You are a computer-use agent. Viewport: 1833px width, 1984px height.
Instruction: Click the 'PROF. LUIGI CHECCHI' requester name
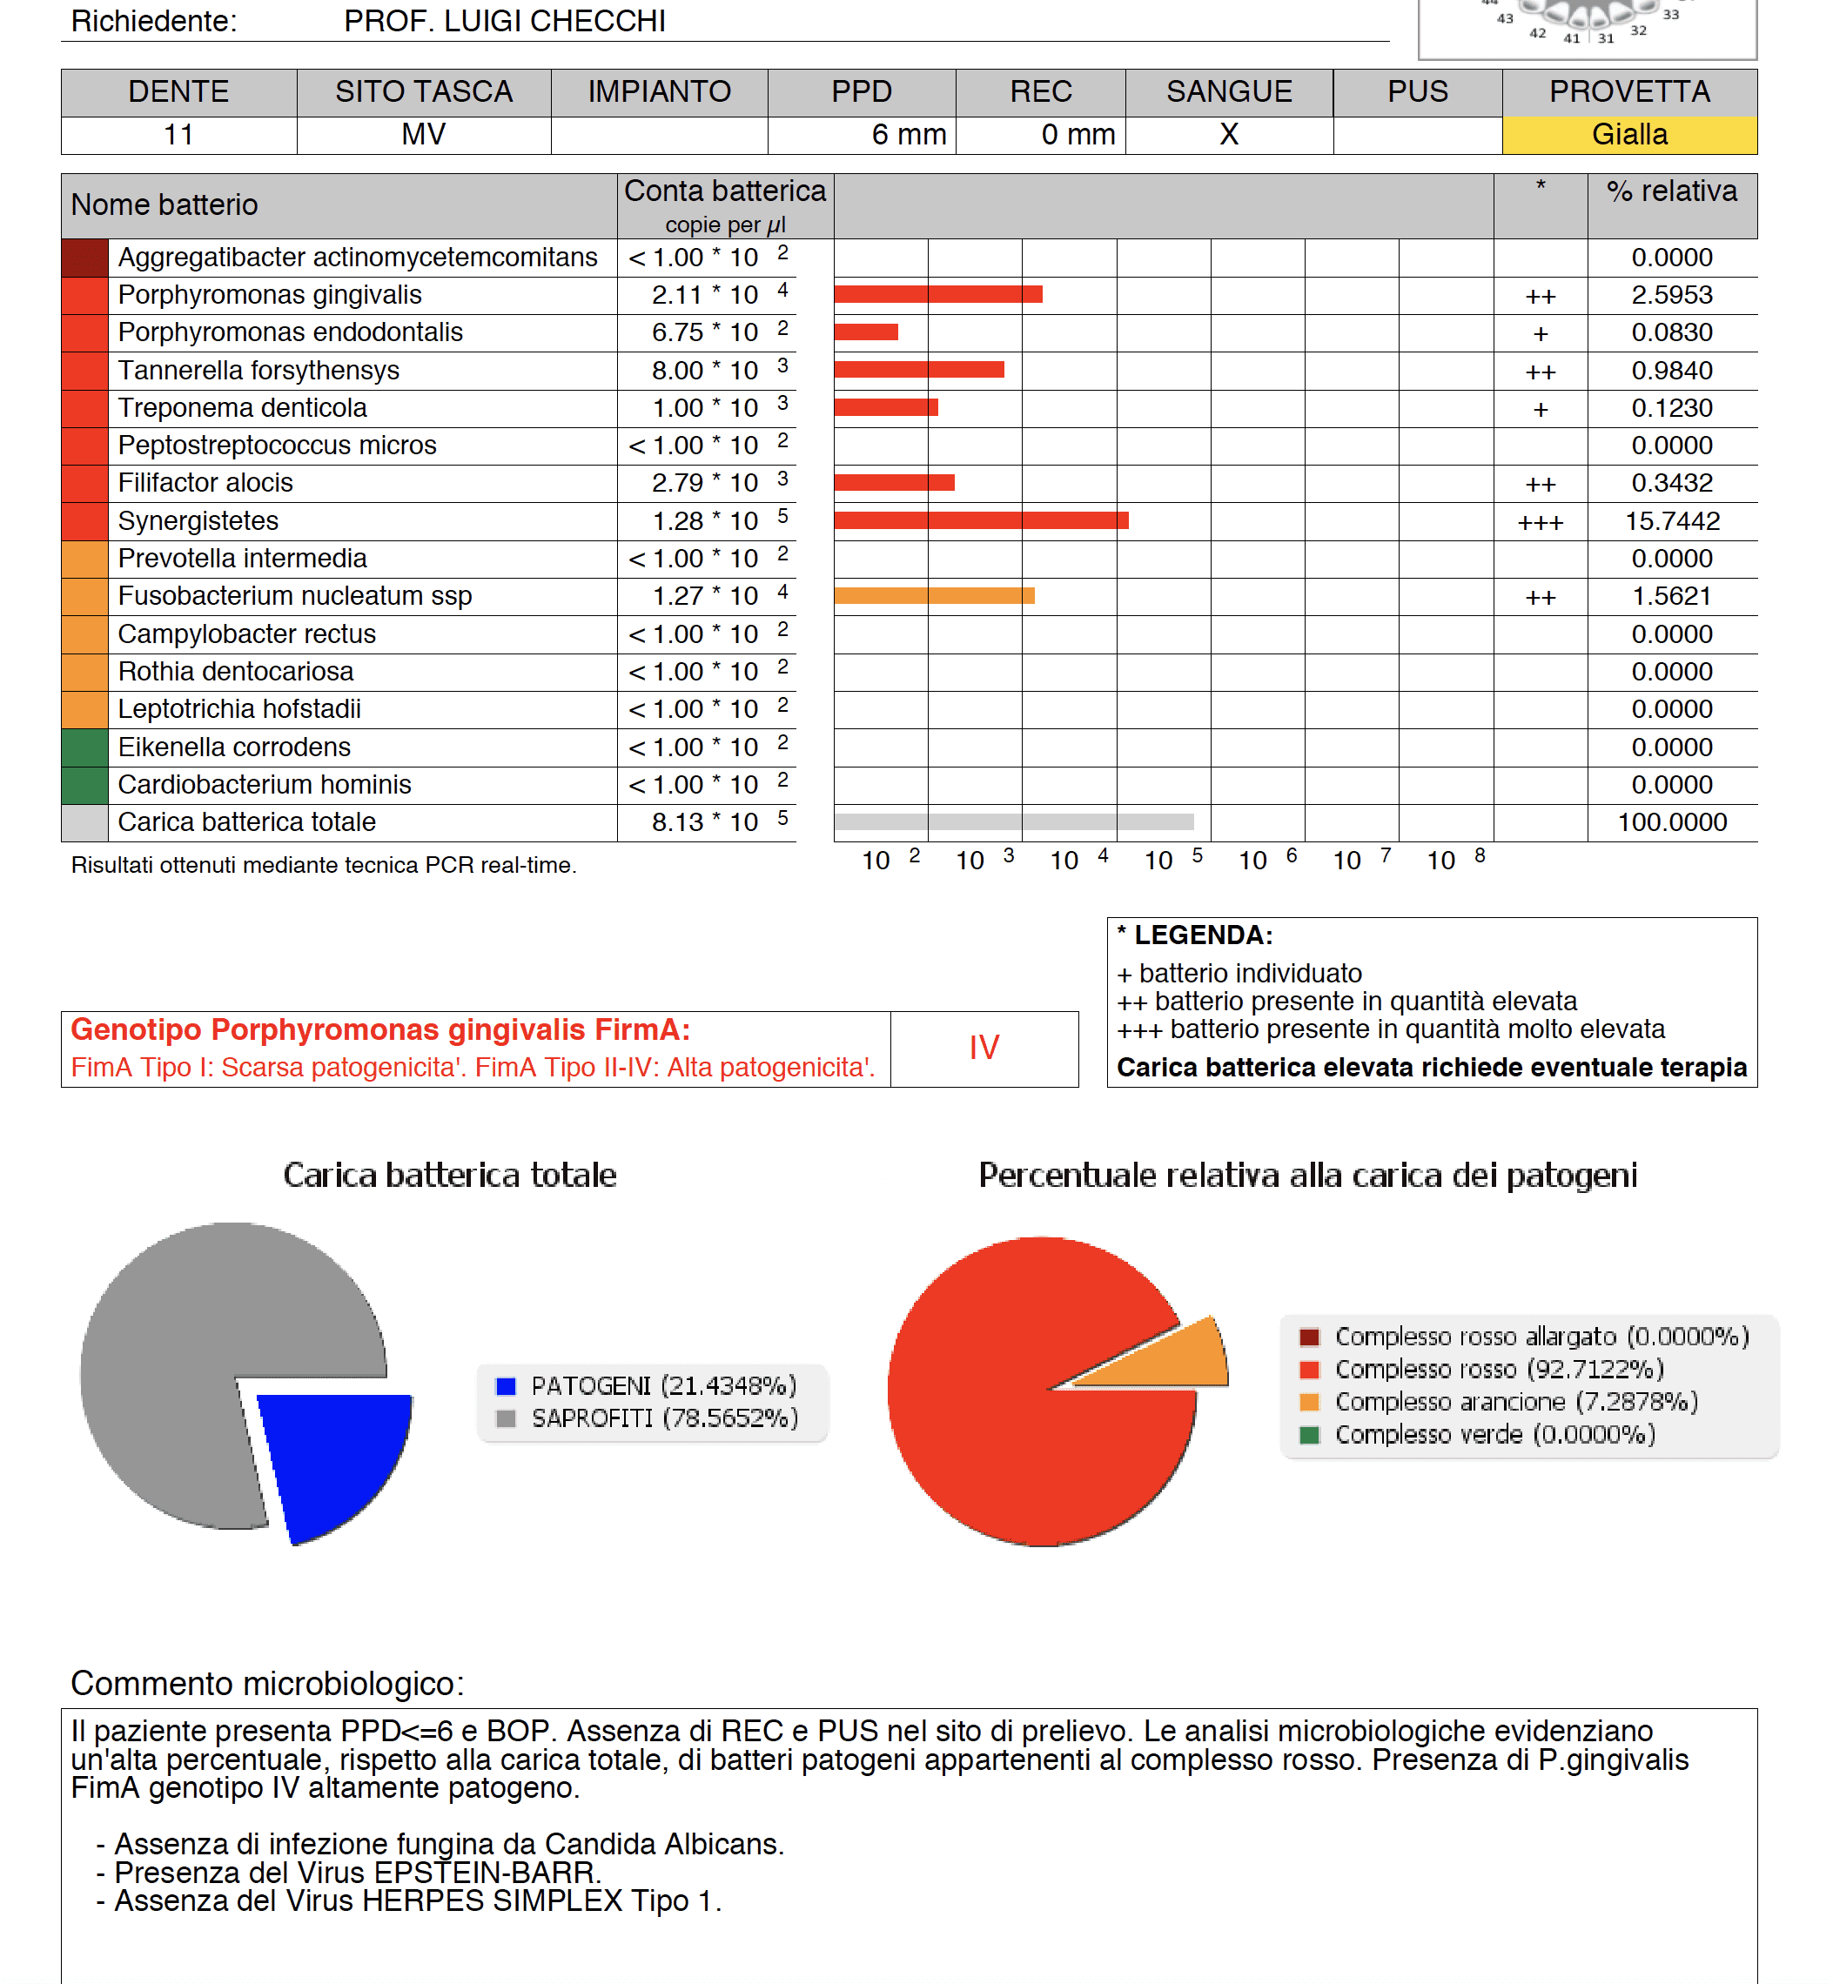pyautogui.click(x=505, y=21)
